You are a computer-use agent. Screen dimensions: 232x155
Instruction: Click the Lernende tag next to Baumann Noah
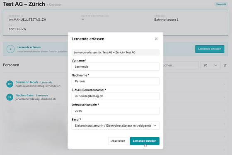point(46,82)
